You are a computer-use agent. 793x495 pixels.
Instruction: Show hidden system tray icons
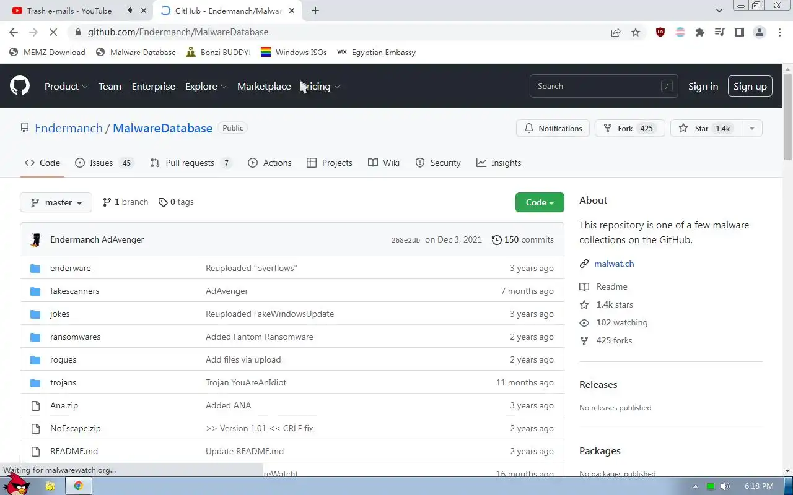(695, 486)
